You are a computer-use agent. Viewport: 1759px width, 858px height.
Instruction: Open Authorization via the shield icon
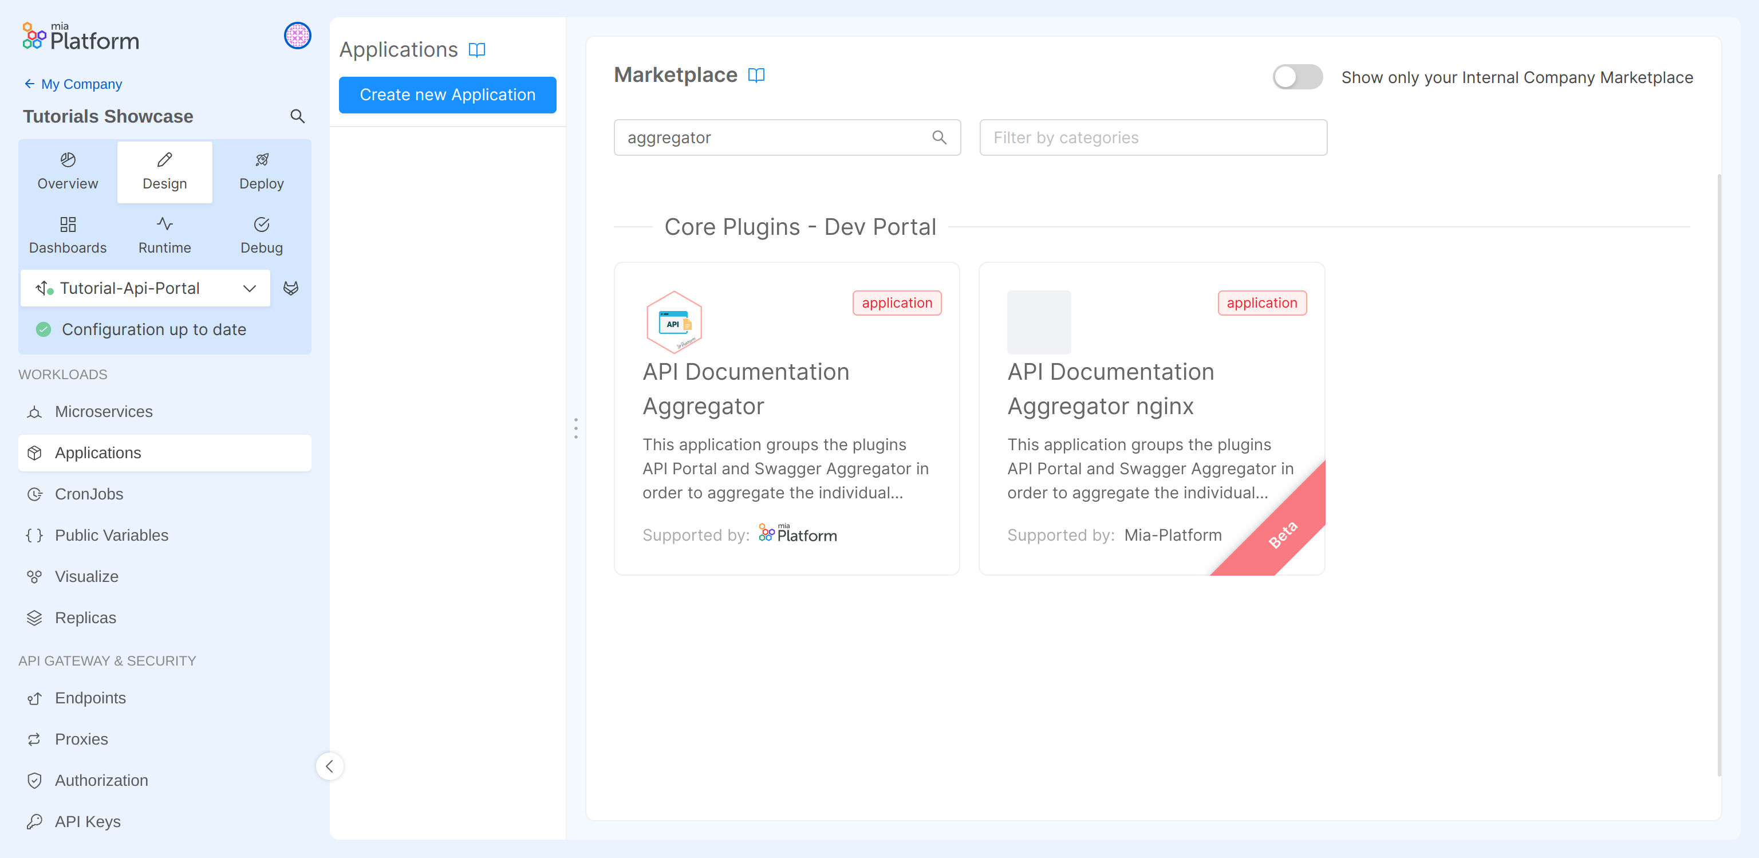coord(34,780)
